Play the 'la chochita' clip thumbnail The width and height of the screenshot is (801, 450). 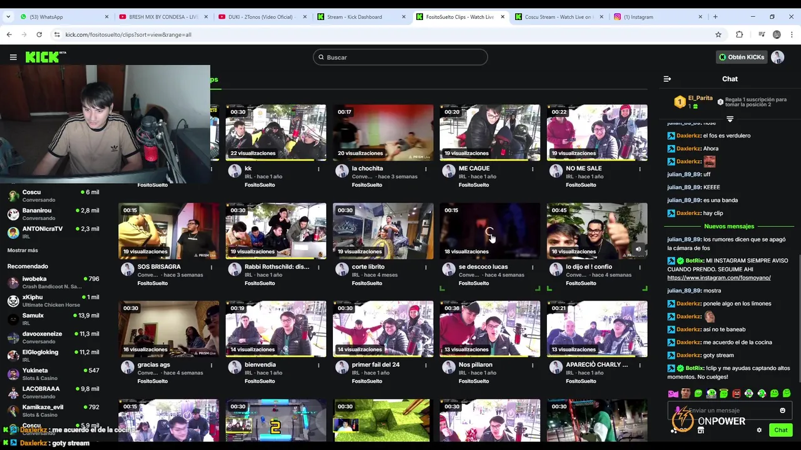pos(383,132)
